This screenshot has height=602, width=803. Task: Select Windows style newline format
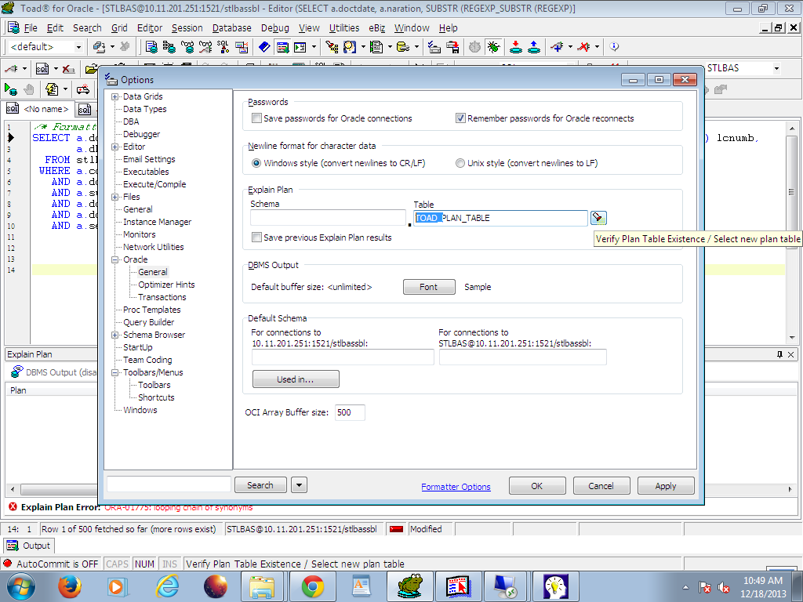[x=256, y=163]
